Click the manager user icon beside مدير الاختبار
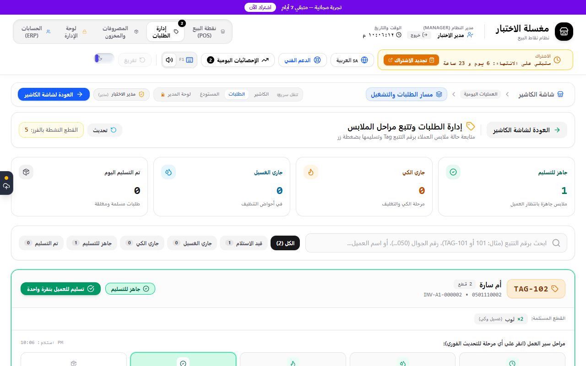The width and height of the screenshot is (586, 366). pos(470,35)
